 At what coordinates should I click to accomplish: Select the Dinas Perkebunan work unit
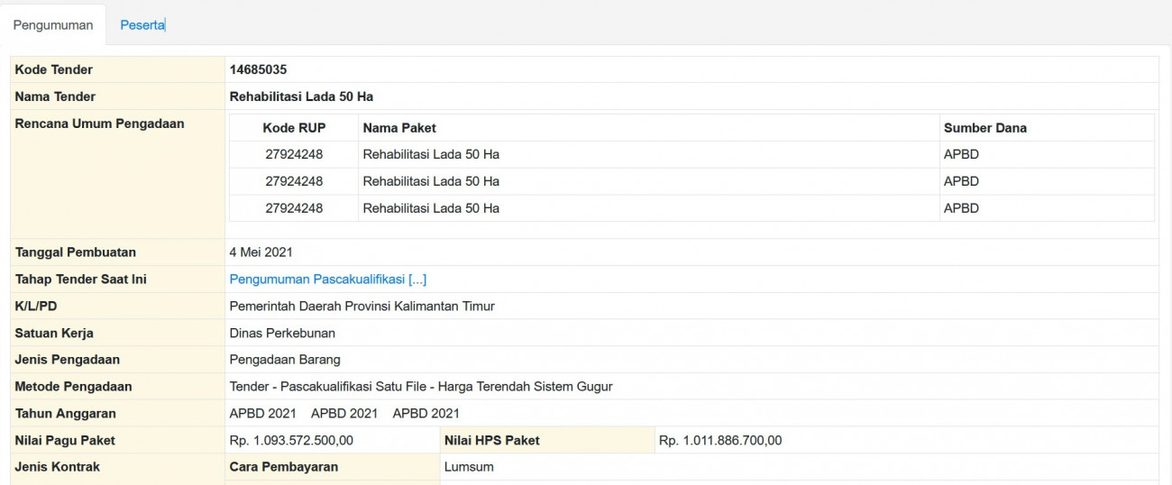click(x=282, y=334)
